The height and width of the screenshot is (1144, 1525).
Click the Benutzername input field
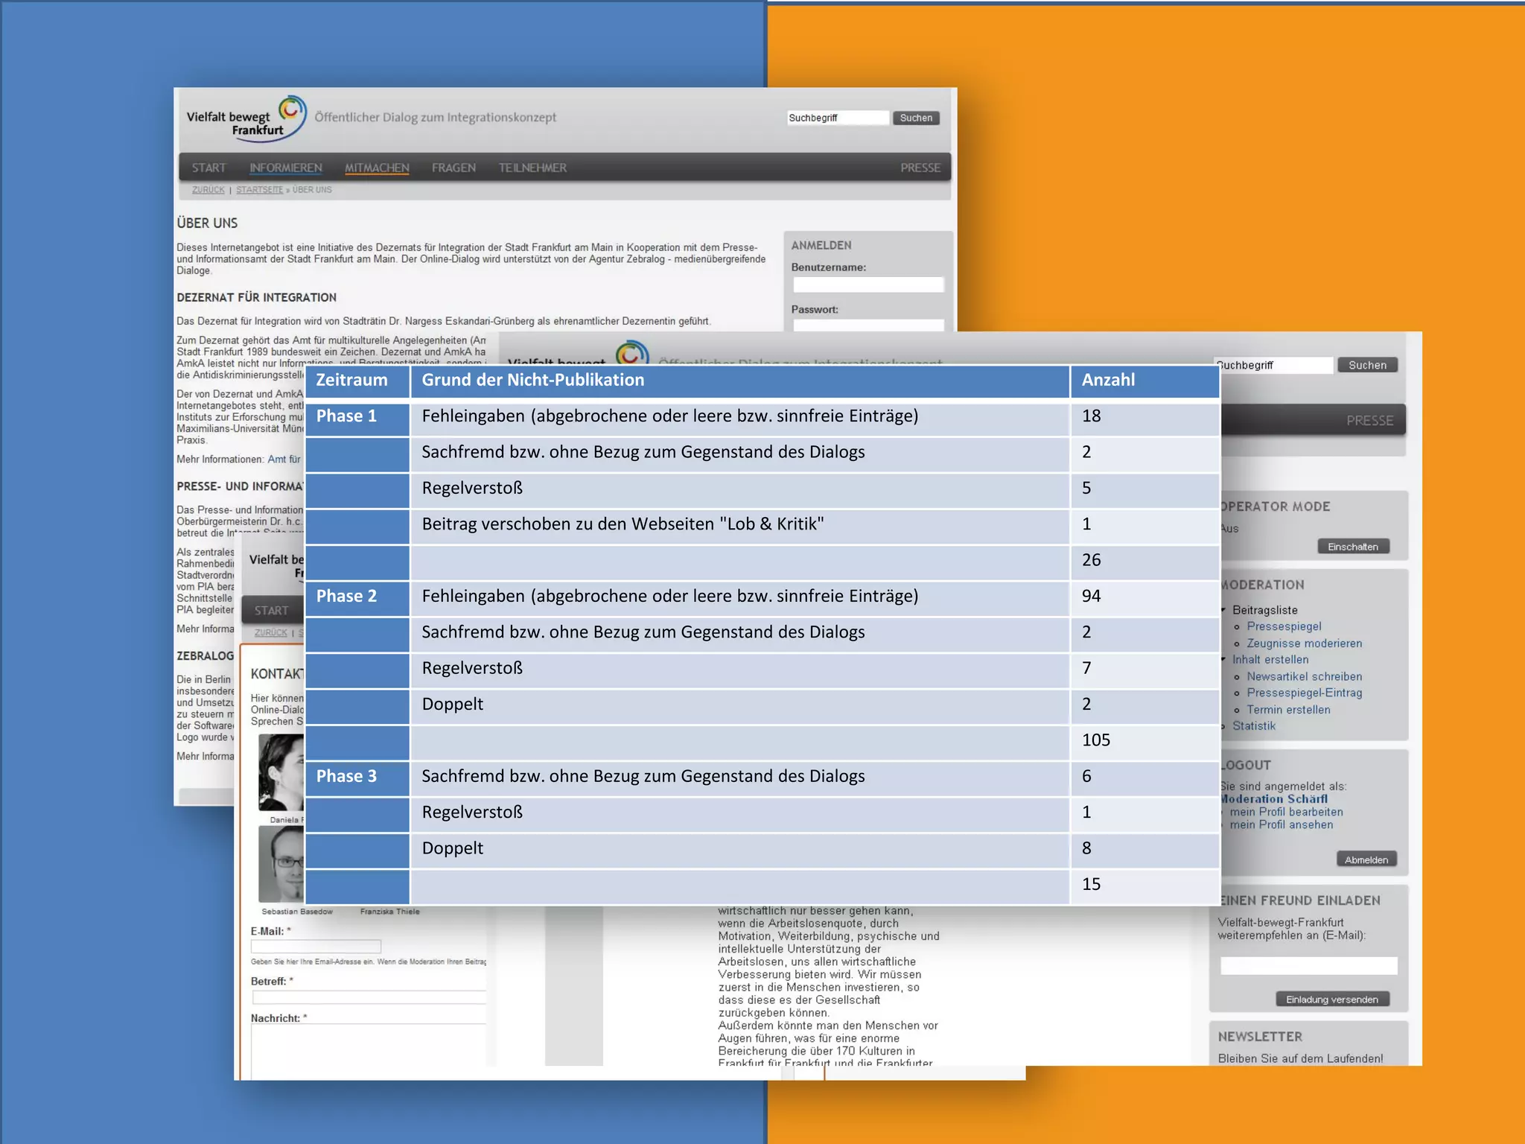tap(867, 285)
